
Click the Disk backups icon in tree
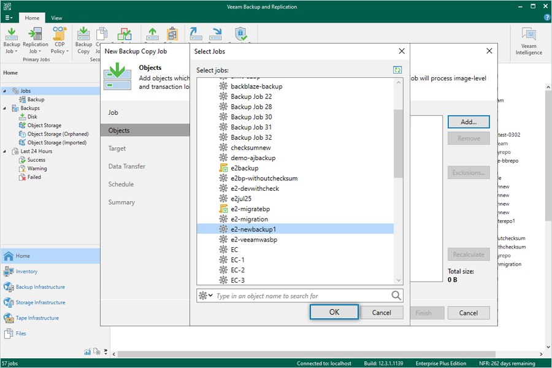pos(22,117)
